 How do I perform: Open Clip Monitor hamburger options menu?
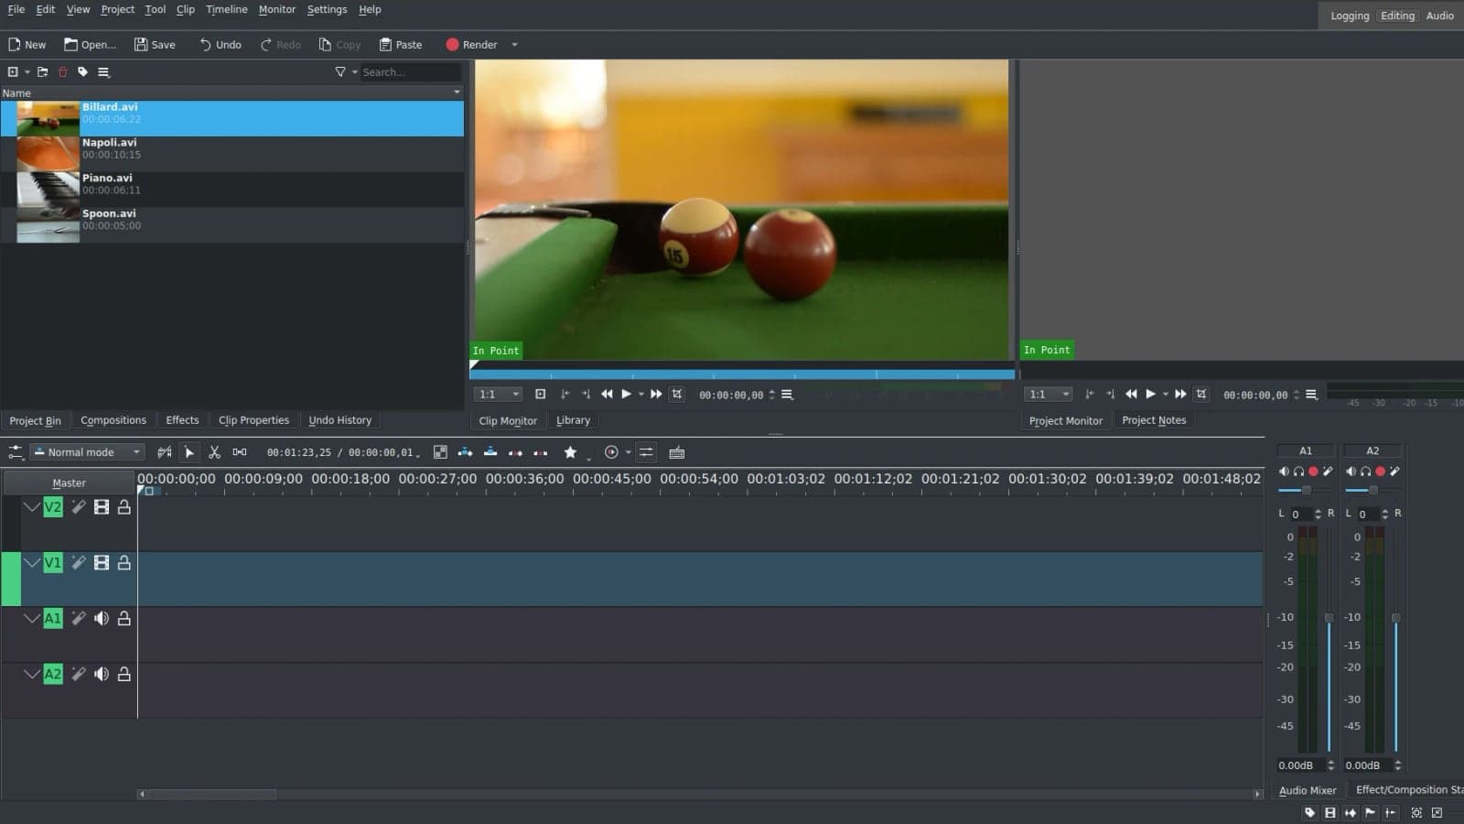(x=787, y=395)
